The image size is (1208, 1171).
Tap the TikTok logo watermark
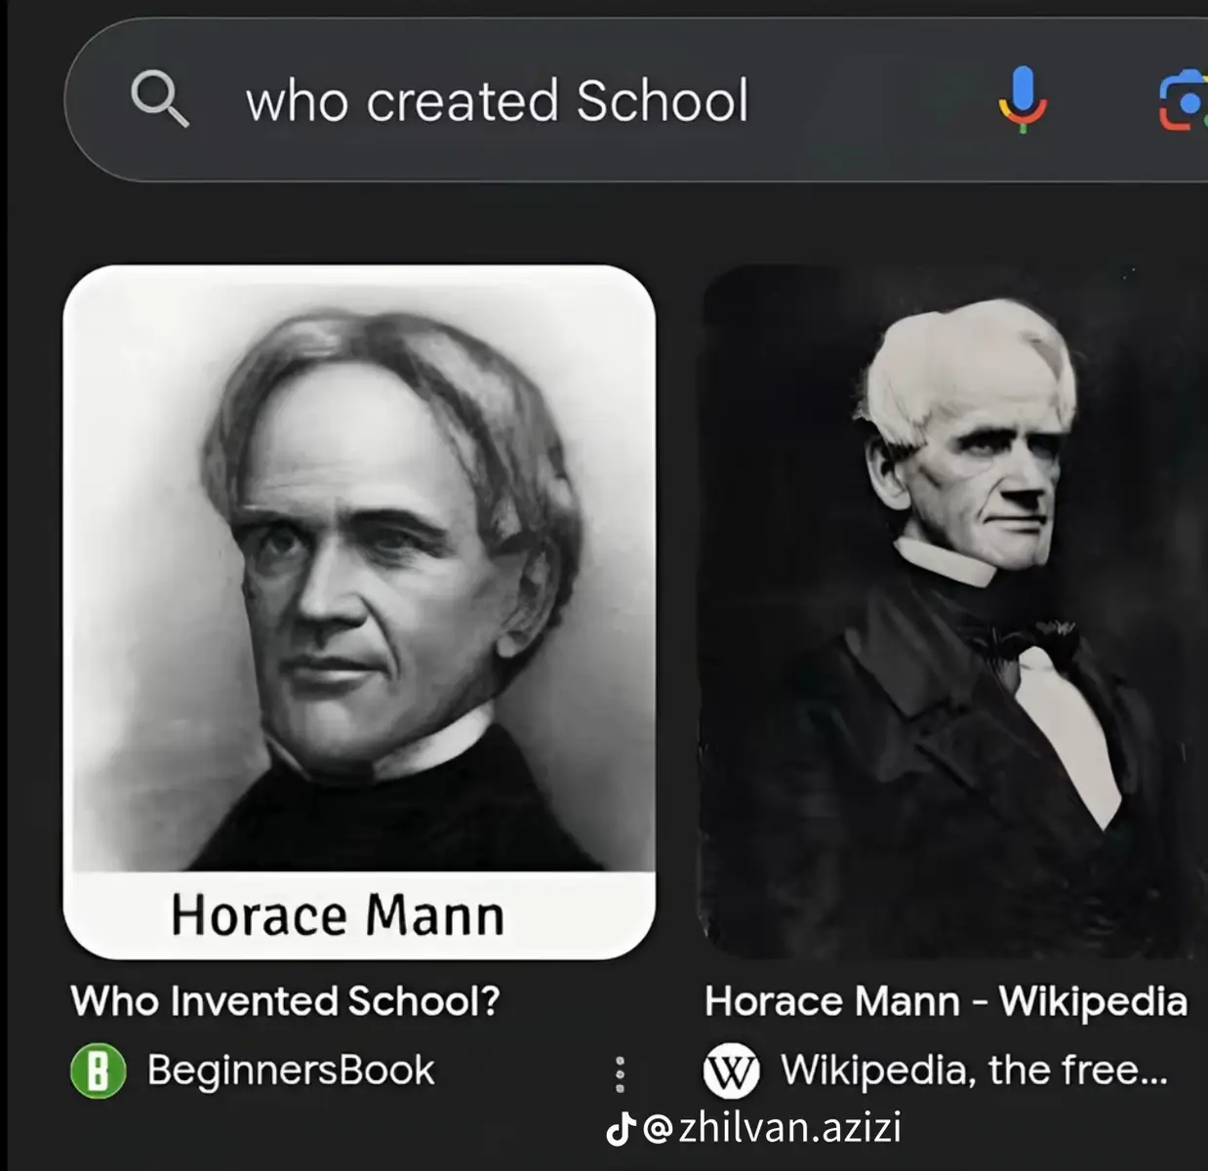click(622, 1128)
